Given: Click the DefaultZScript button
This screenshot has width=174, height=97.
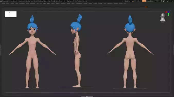Looking at the screenshot, I should pos(150,1).
